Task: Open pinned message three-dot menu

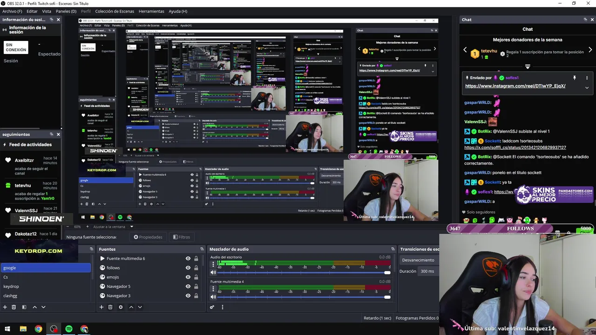Action: [x=587, y=78]
